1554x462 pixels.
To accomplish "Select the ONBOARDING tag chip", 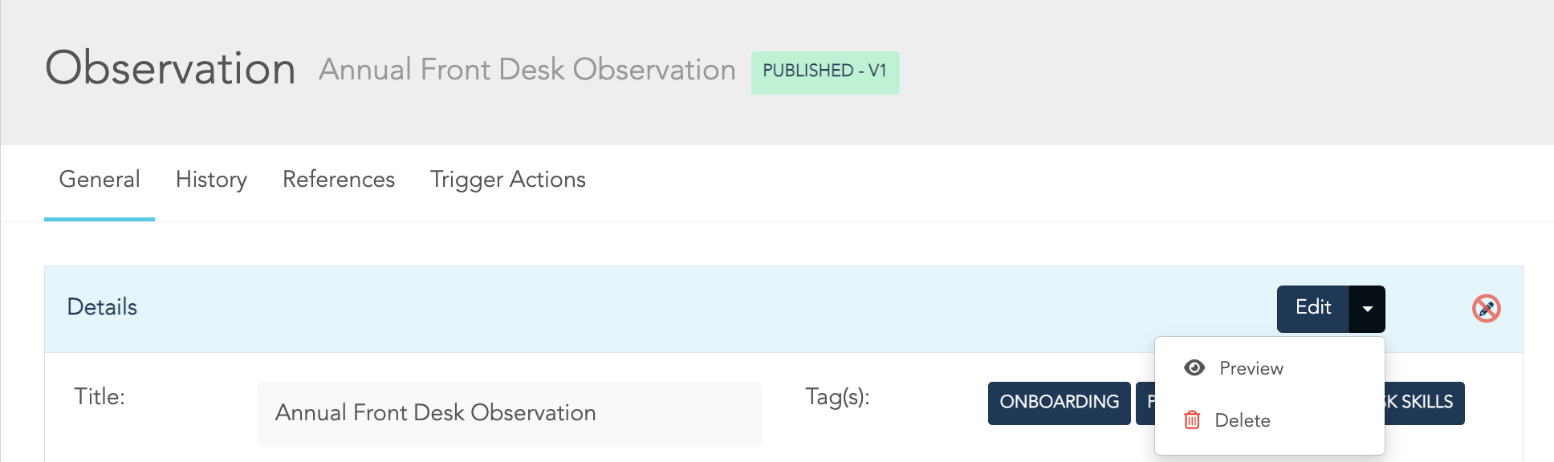I will (1059, 403).
